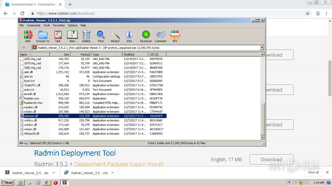Select boot.txt file row
Image resolution: width=332 pixels, height=186 pixels.
(93, 81)
